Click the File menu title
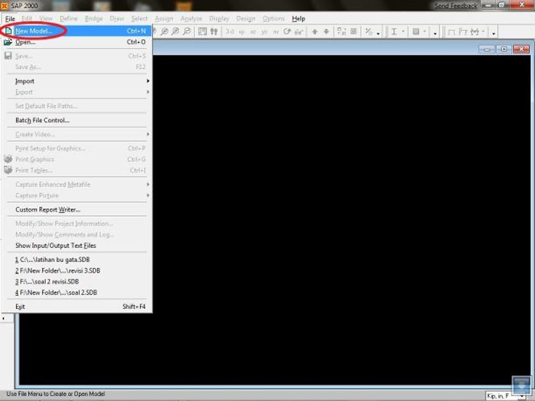 (x=10, y=19)
